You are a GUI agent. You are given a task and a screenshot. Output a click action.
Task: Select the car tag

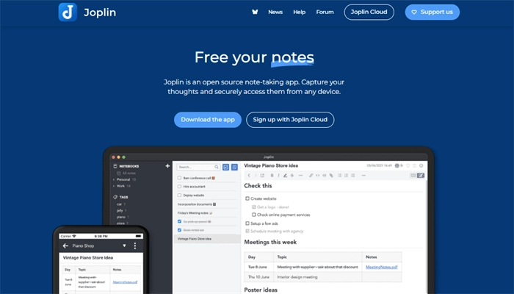(x=119, y=204)
